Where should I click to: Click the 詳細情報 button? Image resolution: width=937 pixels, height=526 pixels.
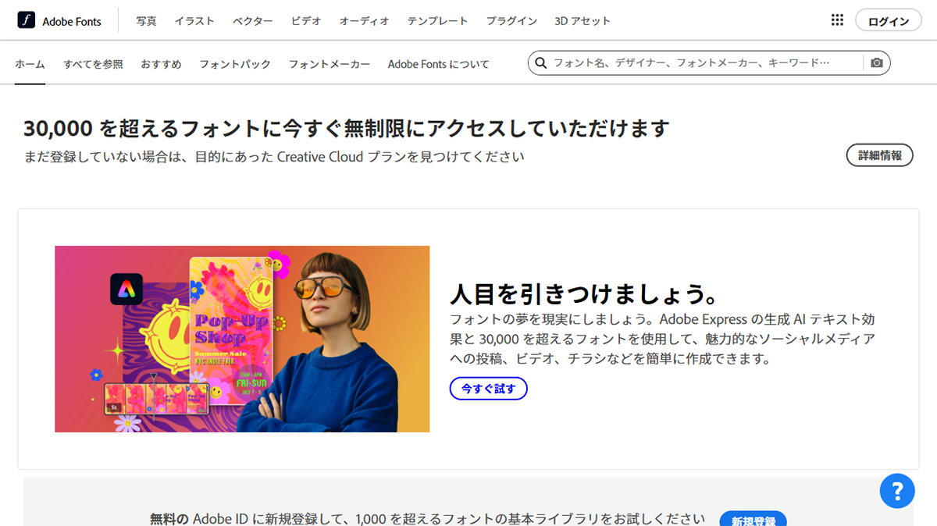[x=880, y=155]
